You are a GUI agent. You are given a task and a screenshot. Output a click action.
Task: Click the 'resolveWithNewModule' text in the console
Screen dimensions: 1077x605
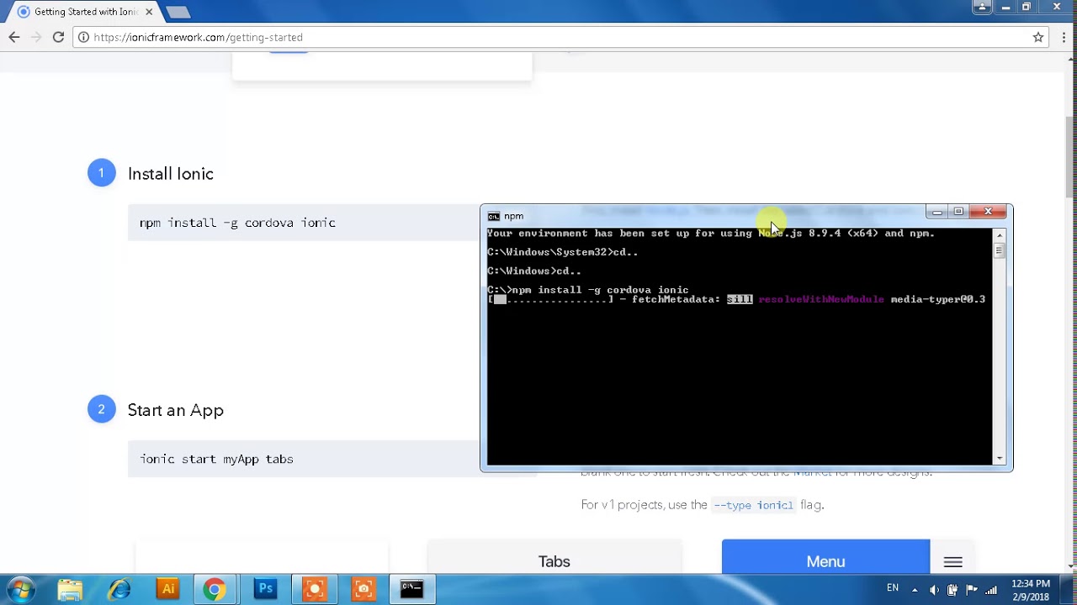pos(821,299)
